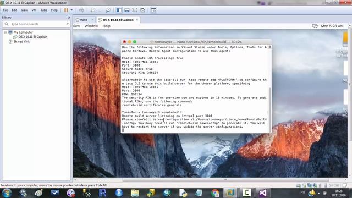This screenshot has width=352, height=198.
Task: Click 'remotebuild certificates generate' line in Terminal
Action: 152,105
